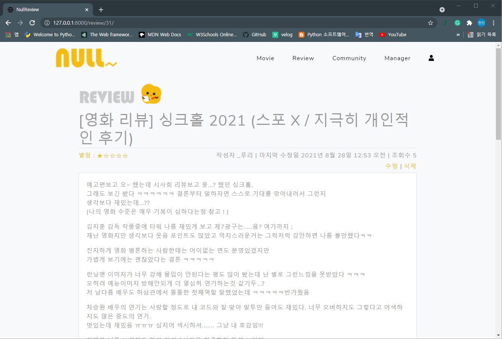Click the 별점 star rating text
The image size is (502, 339).
(104, 155)
